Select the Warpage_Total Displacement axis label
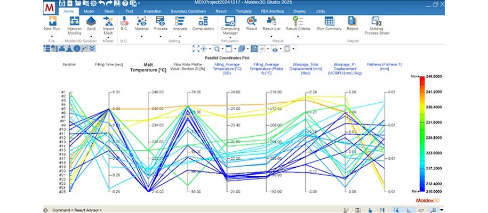488x213 pixels. point(306,67)
